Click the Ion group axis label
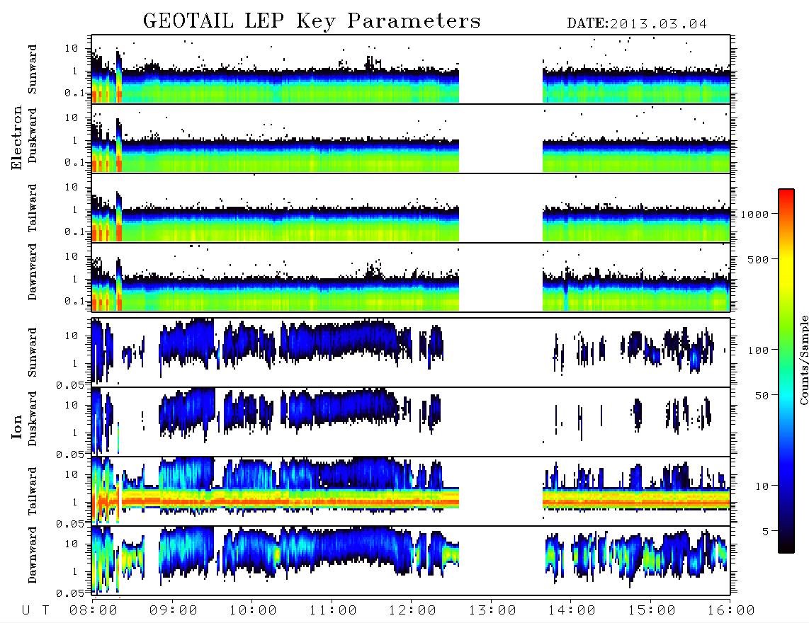This screenshot has width=809, height=623. pyautogui.click(x=16, y=426)
